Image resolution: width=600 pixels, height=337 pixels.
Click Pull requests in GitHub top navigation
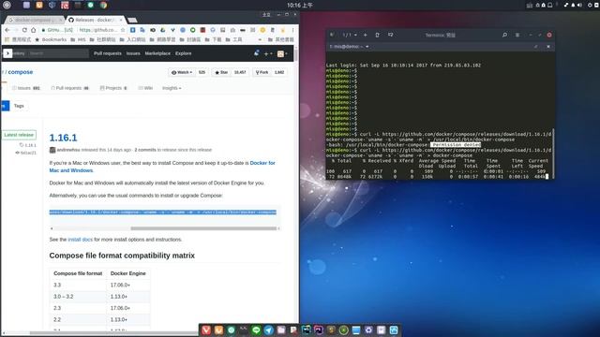pos(108,53)
